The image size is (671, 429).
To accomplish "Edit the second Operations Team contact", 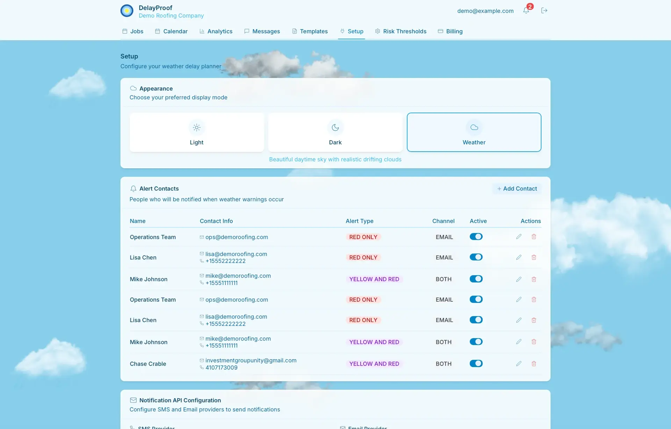I will (x=519, y=299).
